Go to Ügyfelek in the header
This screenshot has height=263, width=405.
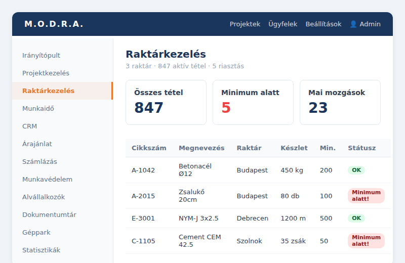pyautogui.click(x=283, y=24)
